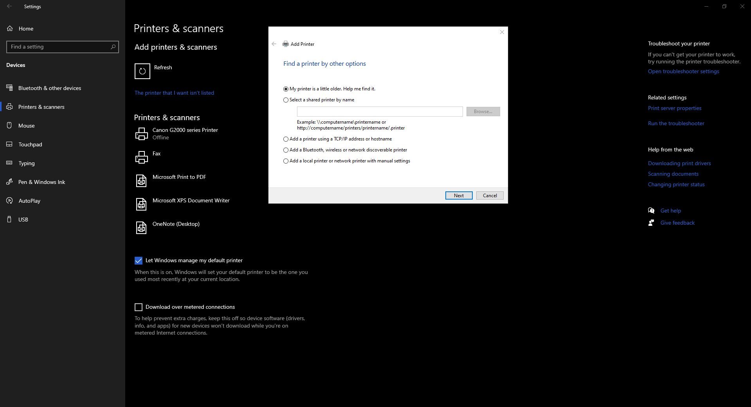Click the Home icon in sidebar
This screenshot has width=751, height=407.
coord(10,29)
